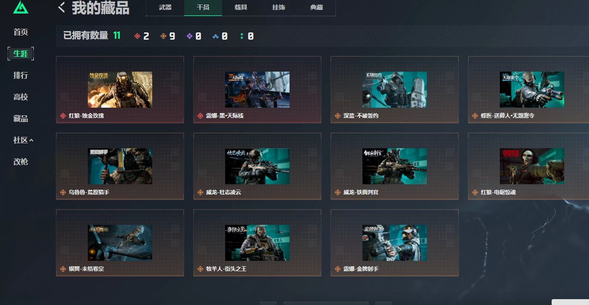This screenshot has width=589, height=305.
Task: Expand the 社区 submenu chevron
Action: point(31,141)
